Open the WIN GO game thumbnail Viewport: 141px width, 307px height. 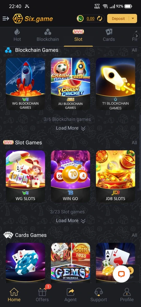[x=70, y=176]
